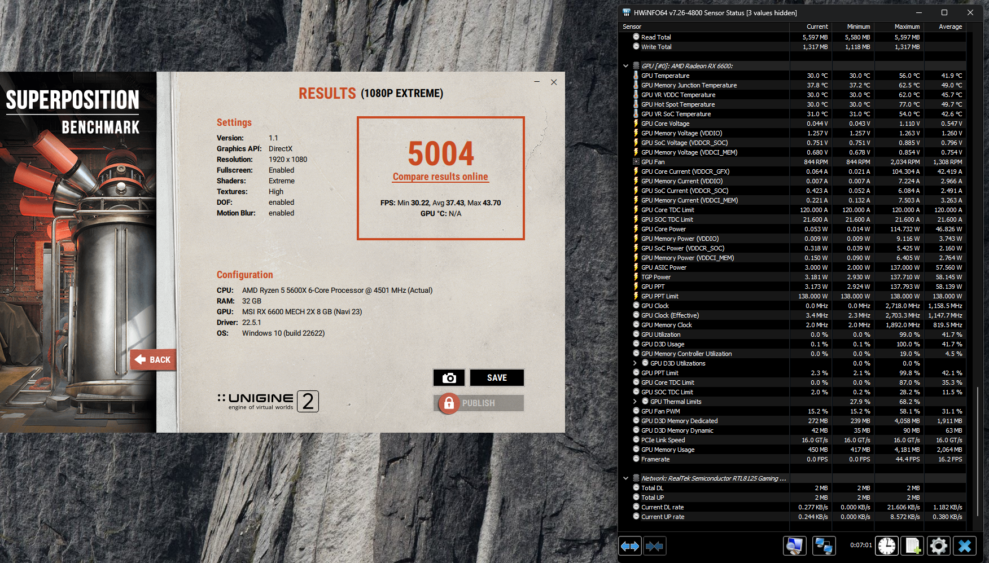Image resolution: width=989 pixels, height=563 pixels.
Task: Click the 5004 benchmark score
Action: pyautogui.click(x=441, y=153)
